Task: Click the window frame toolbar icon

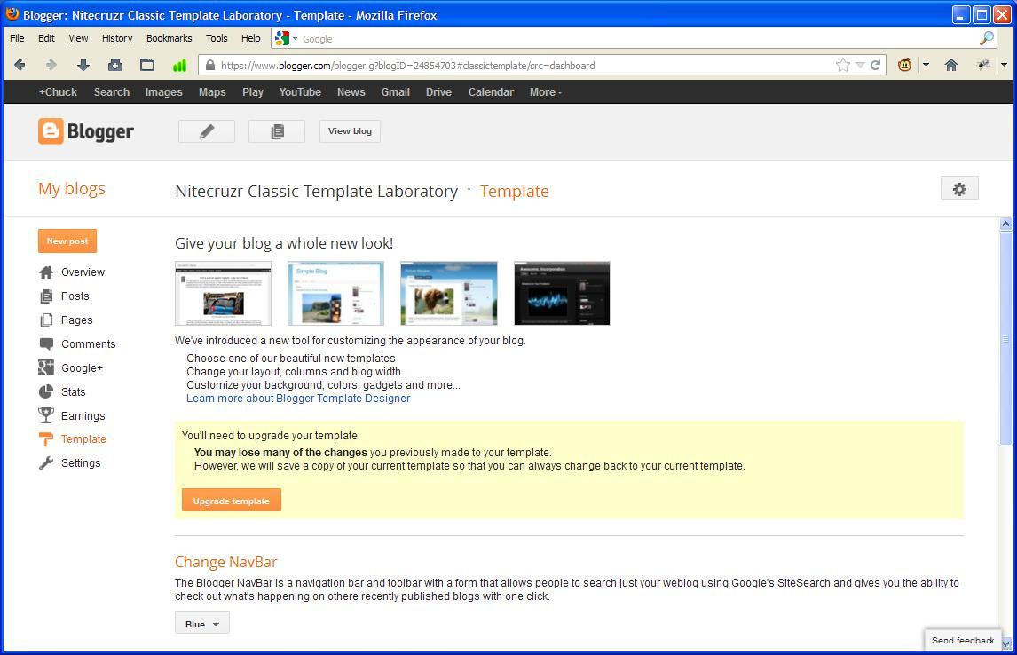Action: (x=147, y=65)
